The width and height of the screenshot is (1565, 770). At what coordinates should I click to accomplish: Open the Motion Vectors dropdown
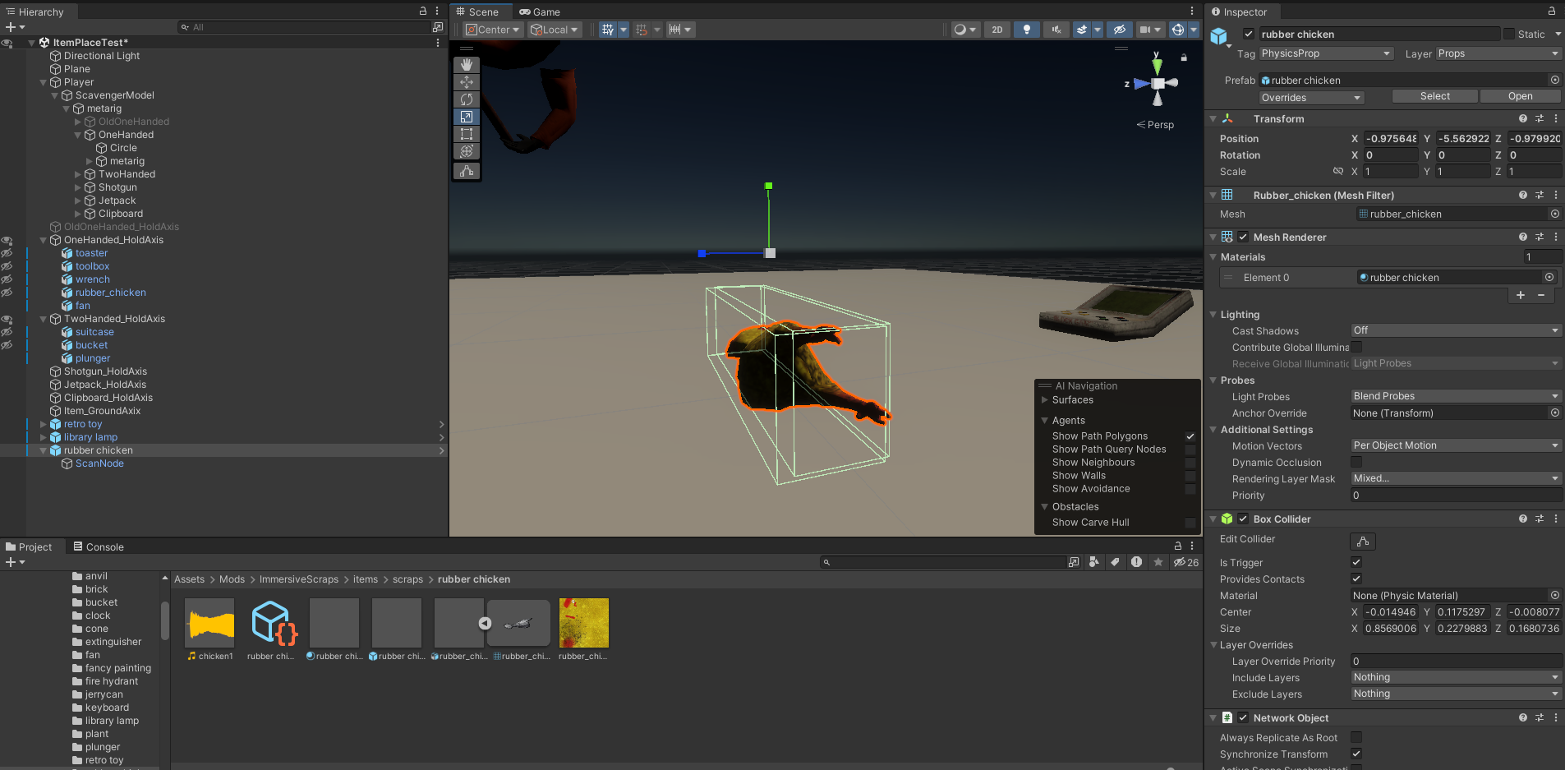click(x=1456, y=445)
